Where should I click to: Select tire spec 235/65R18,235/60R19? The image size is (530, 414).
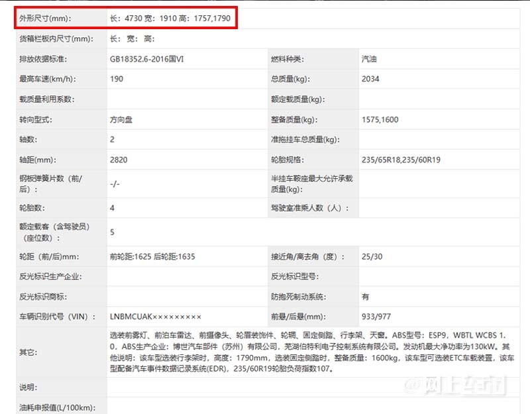[401, 160]
